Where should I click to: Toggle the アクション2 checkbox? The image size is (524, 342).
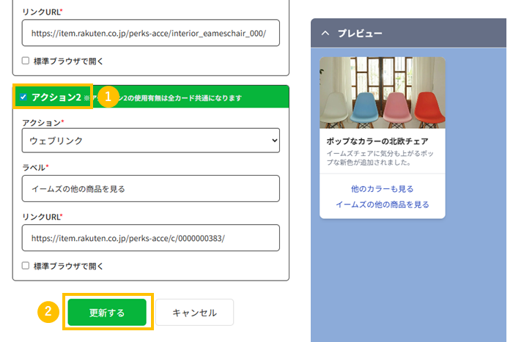pyautogui.click(x=24, y=97)
